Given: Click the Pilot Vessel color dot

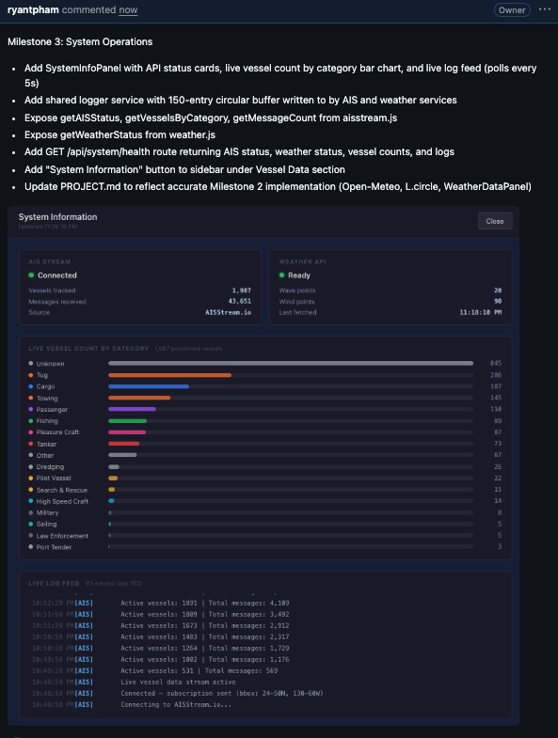Looking at the screenshot, I should click(31, 479).
